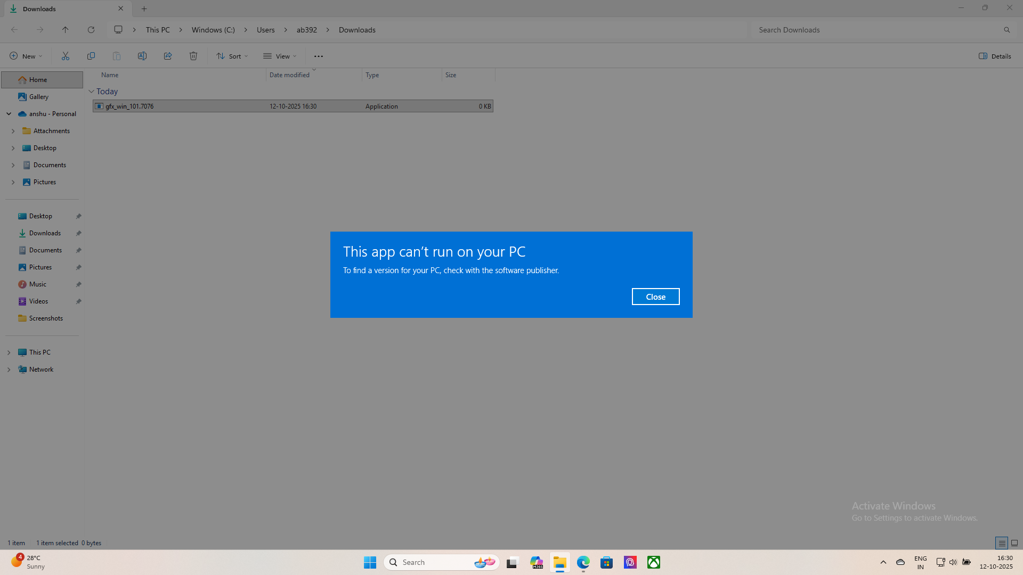Switch to details list view in status bar
Image resolution: width=1023 pixels, height=575 pixels.
pos(1002,543)
